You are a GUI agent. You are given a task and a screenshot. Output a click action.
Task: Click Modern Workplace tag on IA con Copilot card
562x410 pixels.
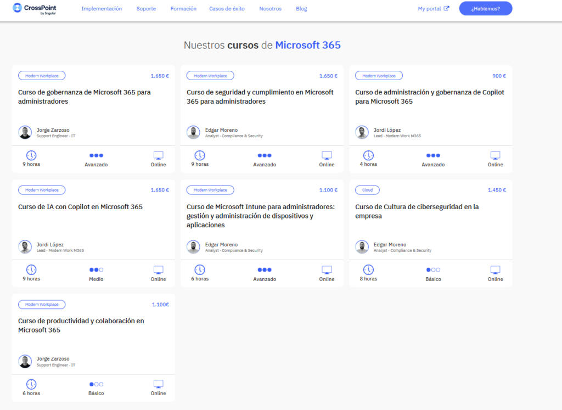point(42,190)
